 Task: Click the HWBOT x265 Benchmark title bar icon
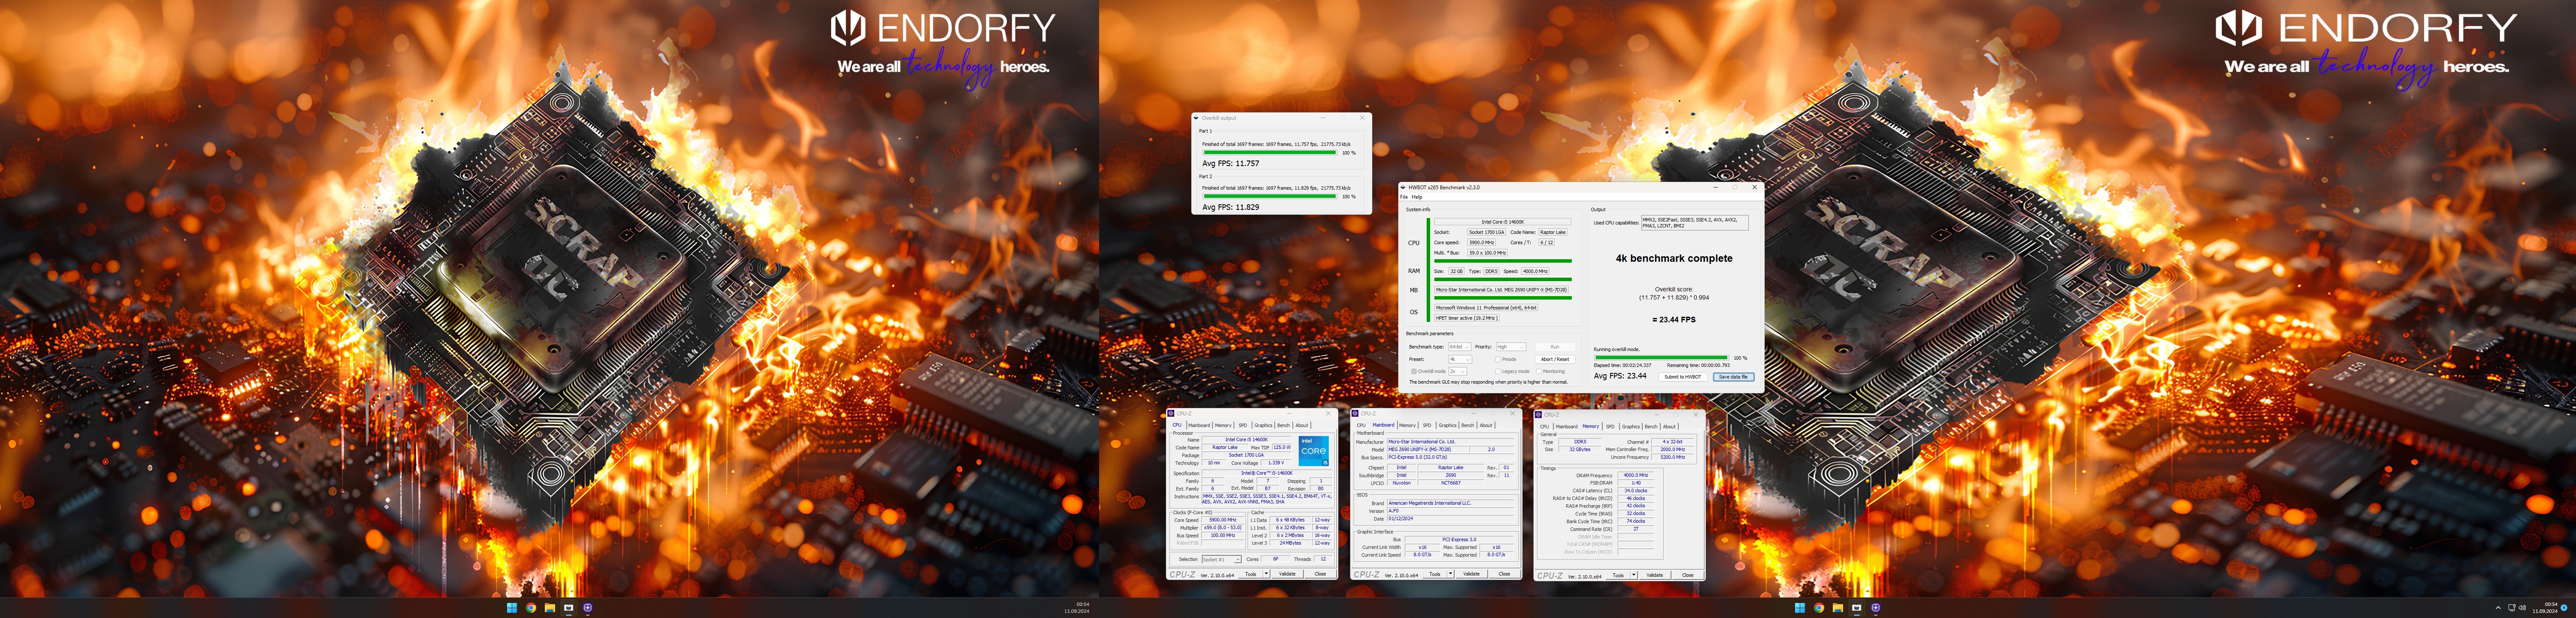[x=1403, y=187]
